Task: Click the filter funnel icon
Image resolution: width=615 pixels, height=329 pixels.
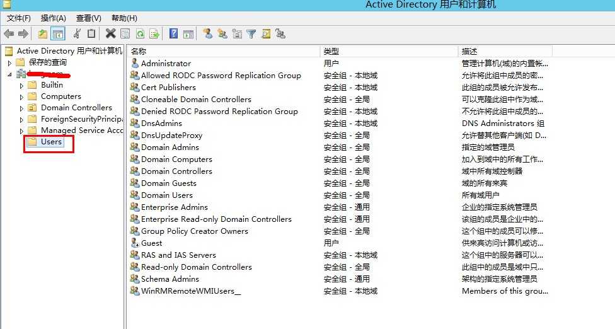Action: tap(251, 34)
